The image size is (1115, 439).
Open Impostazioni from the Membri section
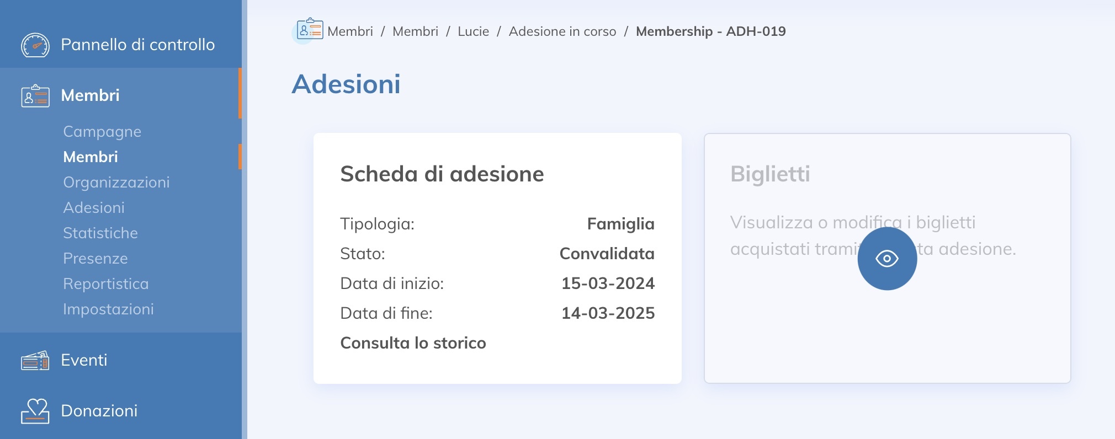click(x=108, y=309)
